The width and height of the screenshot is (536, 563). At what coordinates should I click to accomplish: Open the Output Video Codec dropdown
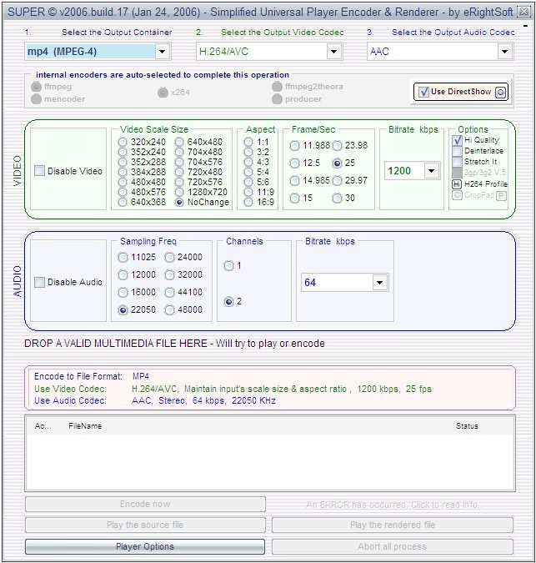[x=333, y=52]
